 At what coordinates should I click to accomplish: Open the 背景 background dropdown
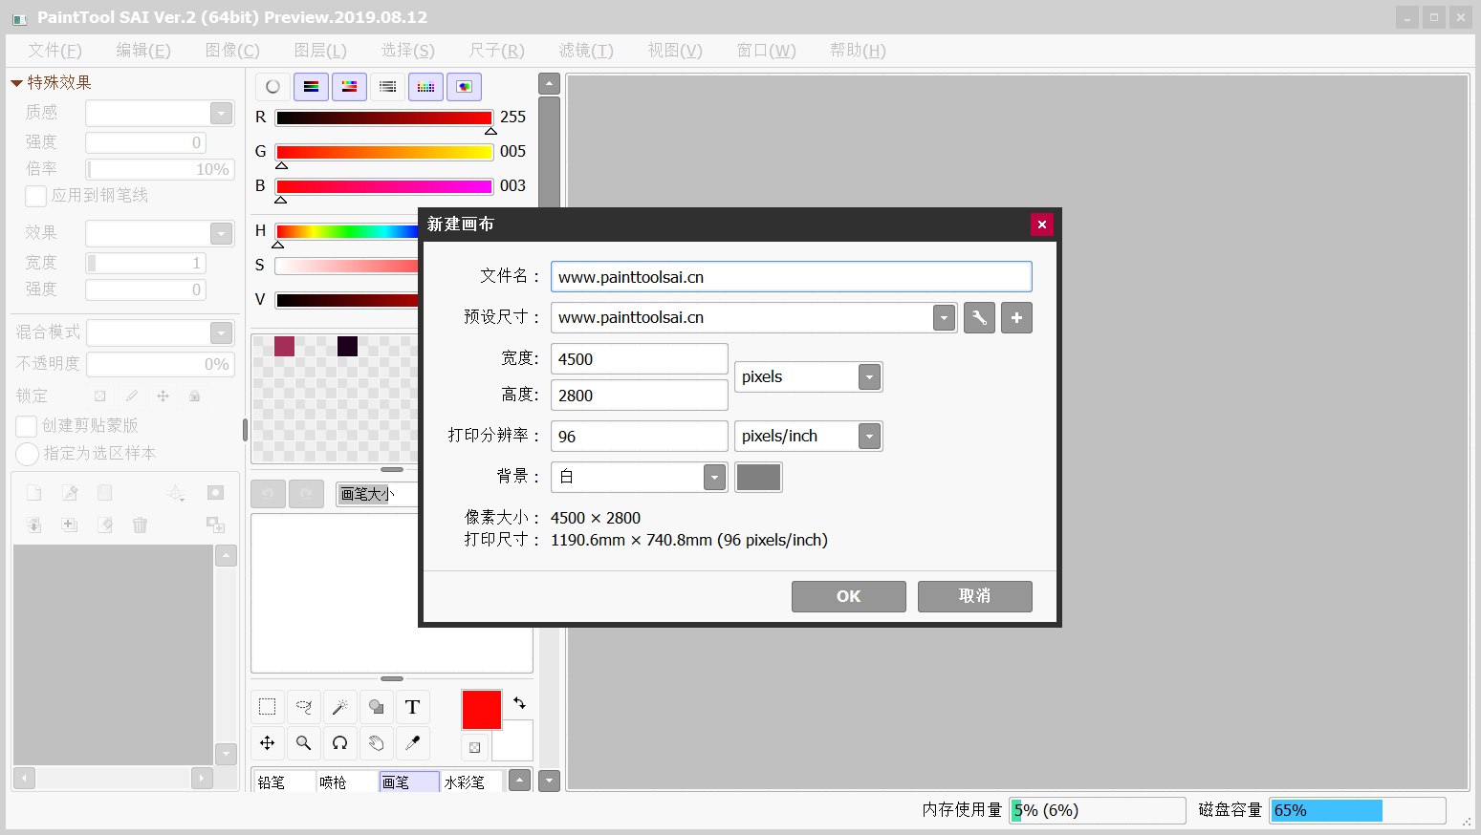pos(714,477)
